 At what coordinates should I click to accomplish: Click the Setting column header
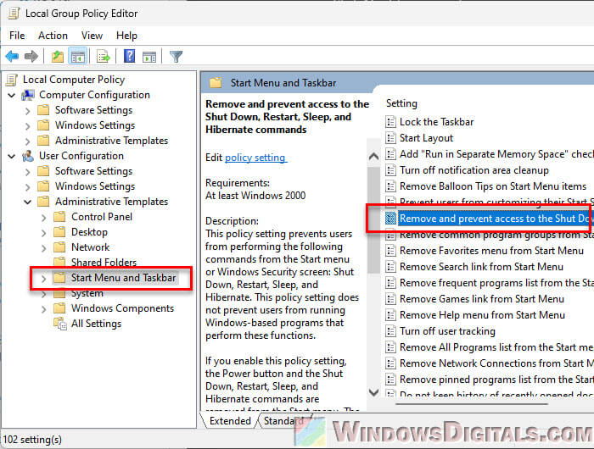(401, 103)
